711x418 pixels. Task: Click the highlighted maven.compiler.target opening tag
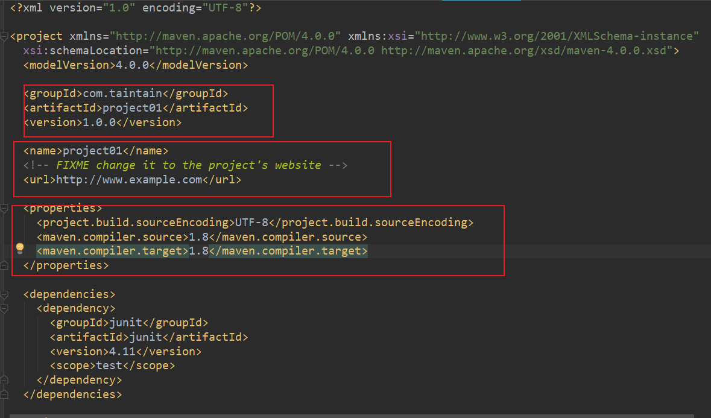click(x=112, y=251)
